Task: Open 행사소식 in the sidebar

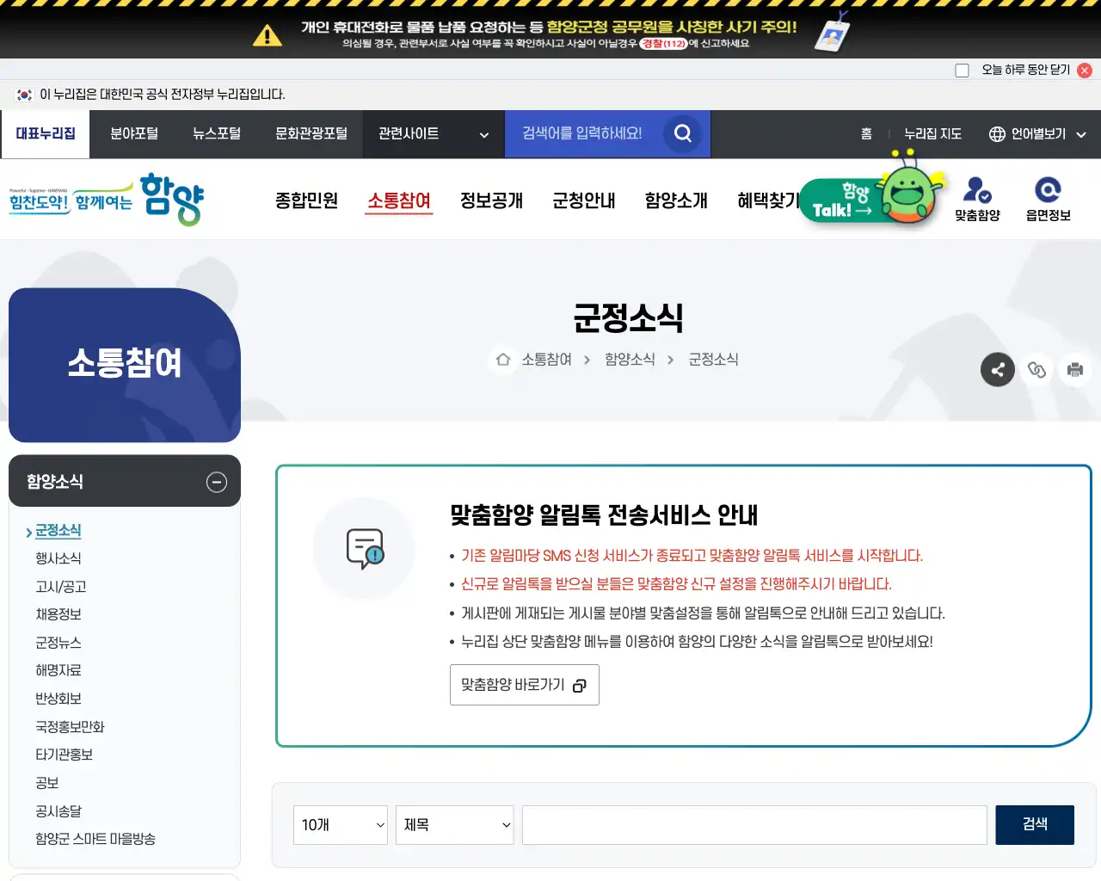Action: tap(58, 558)
